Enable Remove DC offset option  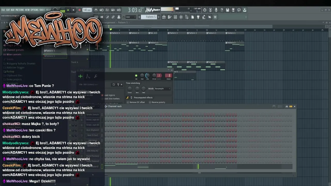136,102
